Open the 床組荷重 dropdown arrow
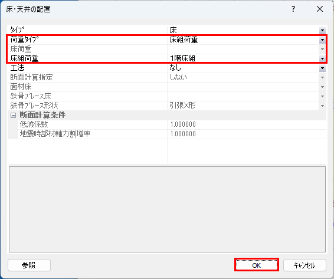Image resolution: width=334 pixels, height=279 pixels. (322, 58)
